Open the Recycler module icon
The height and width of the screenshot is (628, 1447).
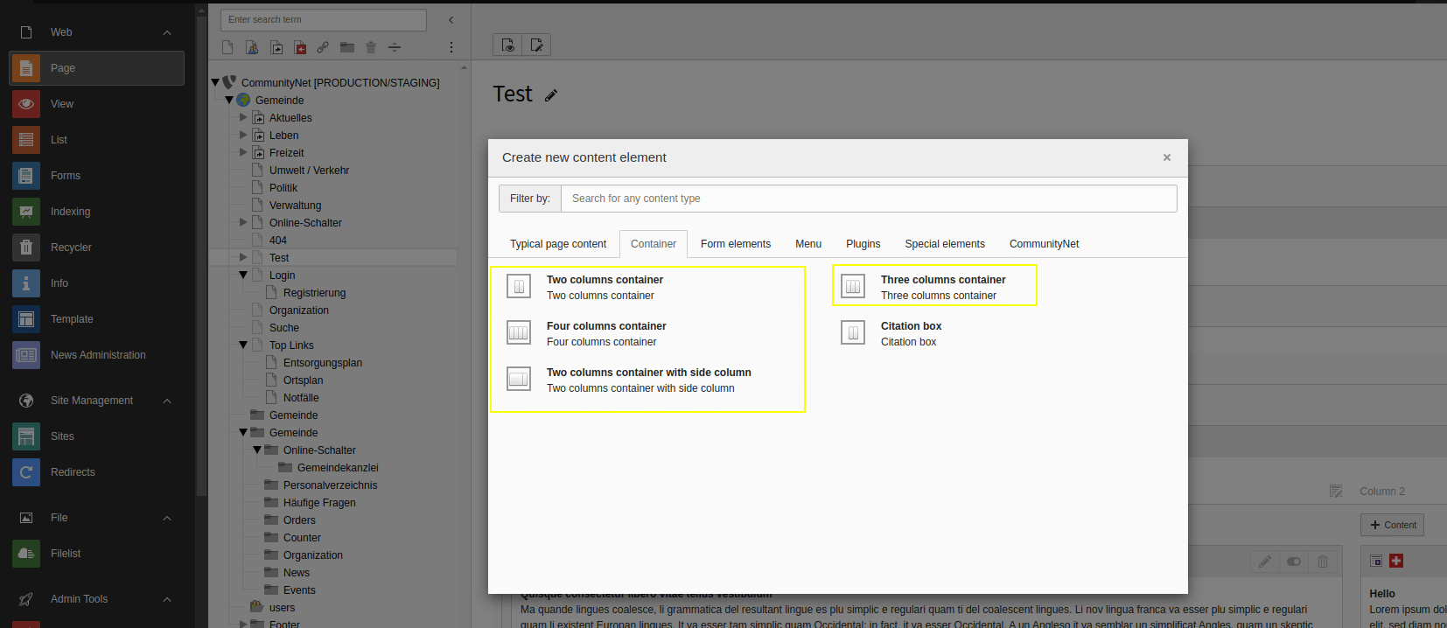[26, 248]
